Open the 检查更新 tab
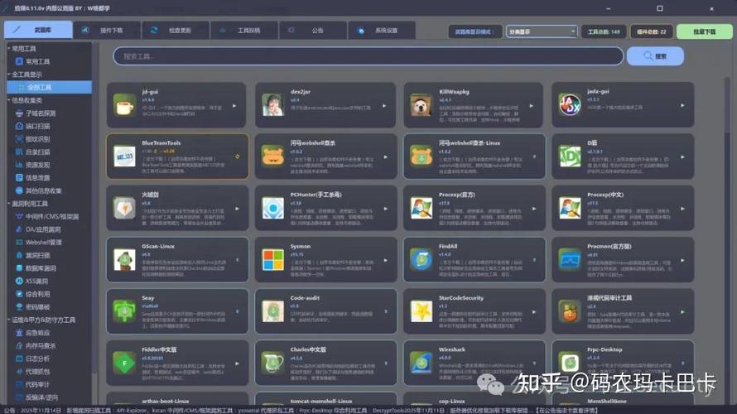Viewport: 737px width, 414px height. 176,30
